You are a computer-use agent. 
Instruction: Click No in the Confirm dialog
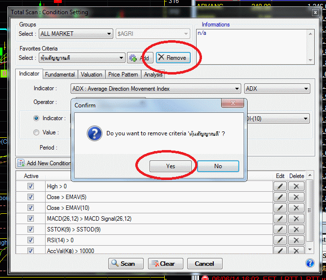click(x=218, y=166)
